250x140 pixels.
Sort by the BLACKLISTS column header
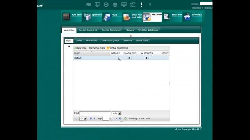point(130,53)
